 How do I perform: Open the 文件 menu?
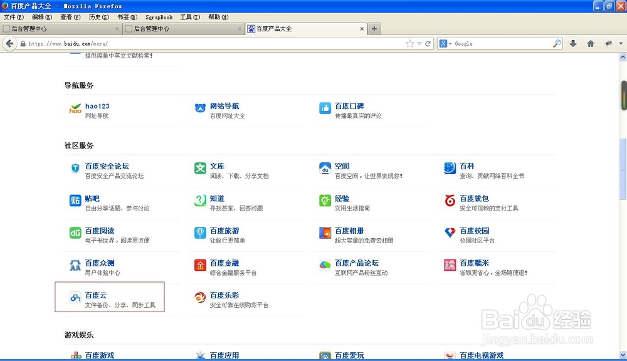point(14,17)
